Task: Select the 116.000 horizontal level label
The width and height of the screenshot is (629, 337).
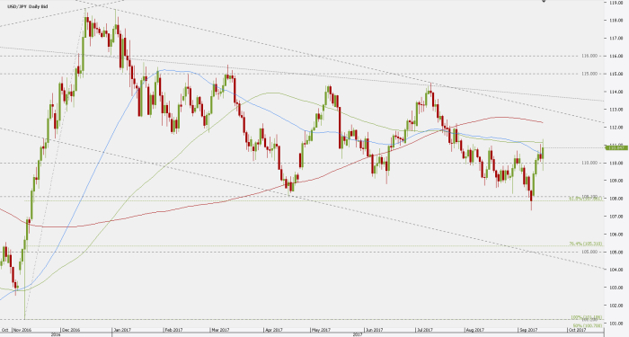Action: point(589,56)
